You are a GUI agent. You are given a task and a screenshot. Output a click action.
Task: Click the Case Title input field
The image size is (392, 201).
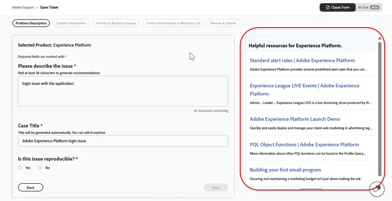click(x=123, y=141)
